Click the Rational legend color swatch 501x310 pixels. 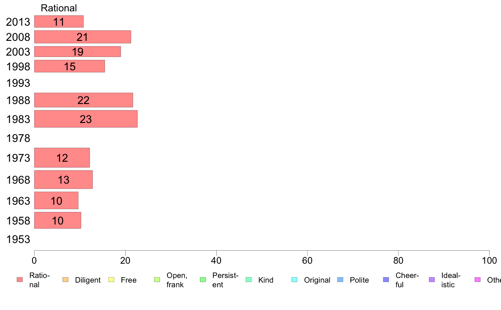click(x=20, y=280)
